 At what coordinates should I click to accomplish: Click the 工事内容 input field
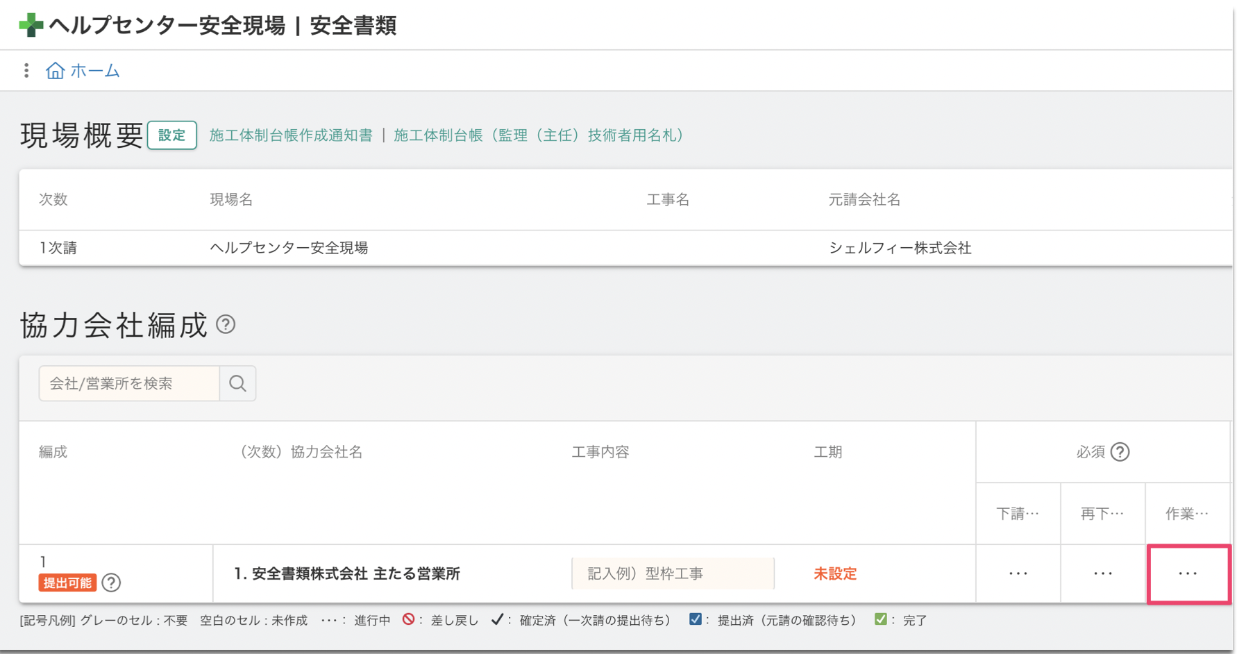coord(672,573)
